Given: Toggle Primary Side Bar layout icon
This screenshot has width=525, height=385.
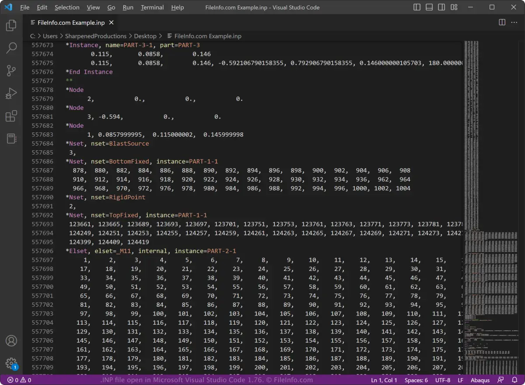Looking at the screenshot, I should click(417, 7).
